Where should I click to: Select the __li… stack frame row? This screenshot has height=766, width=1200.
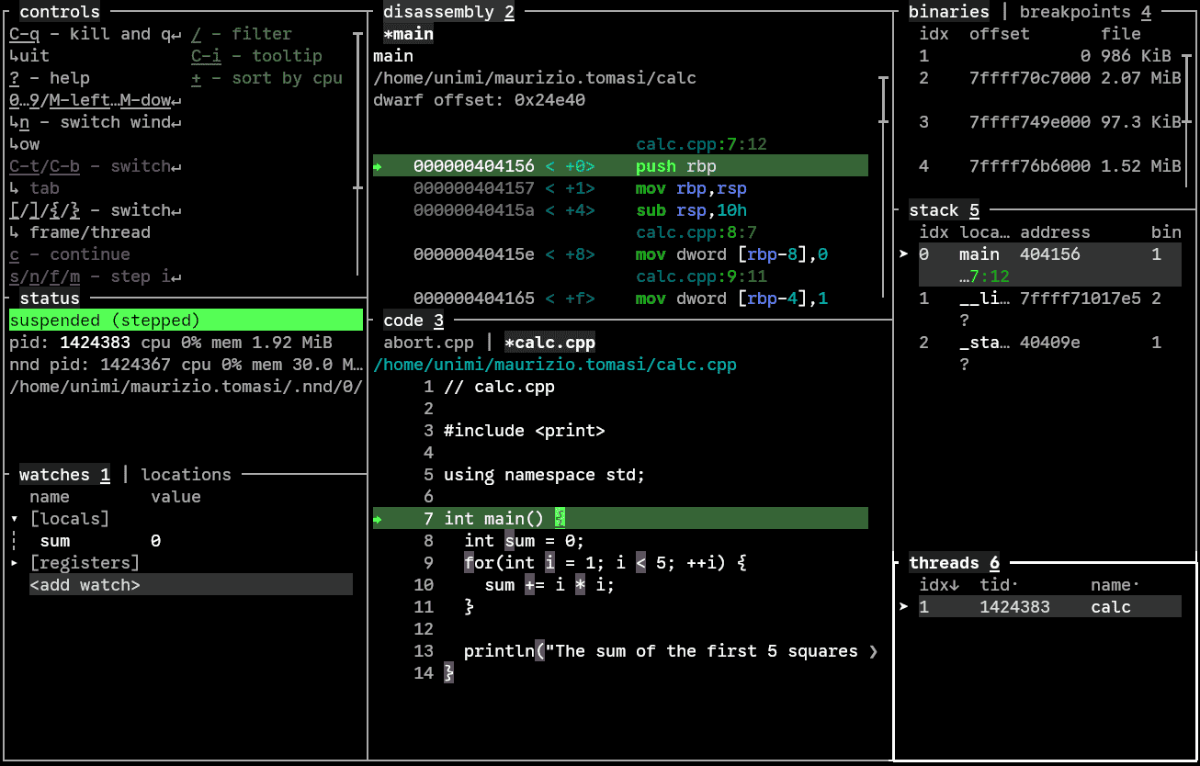point(1049,299)
